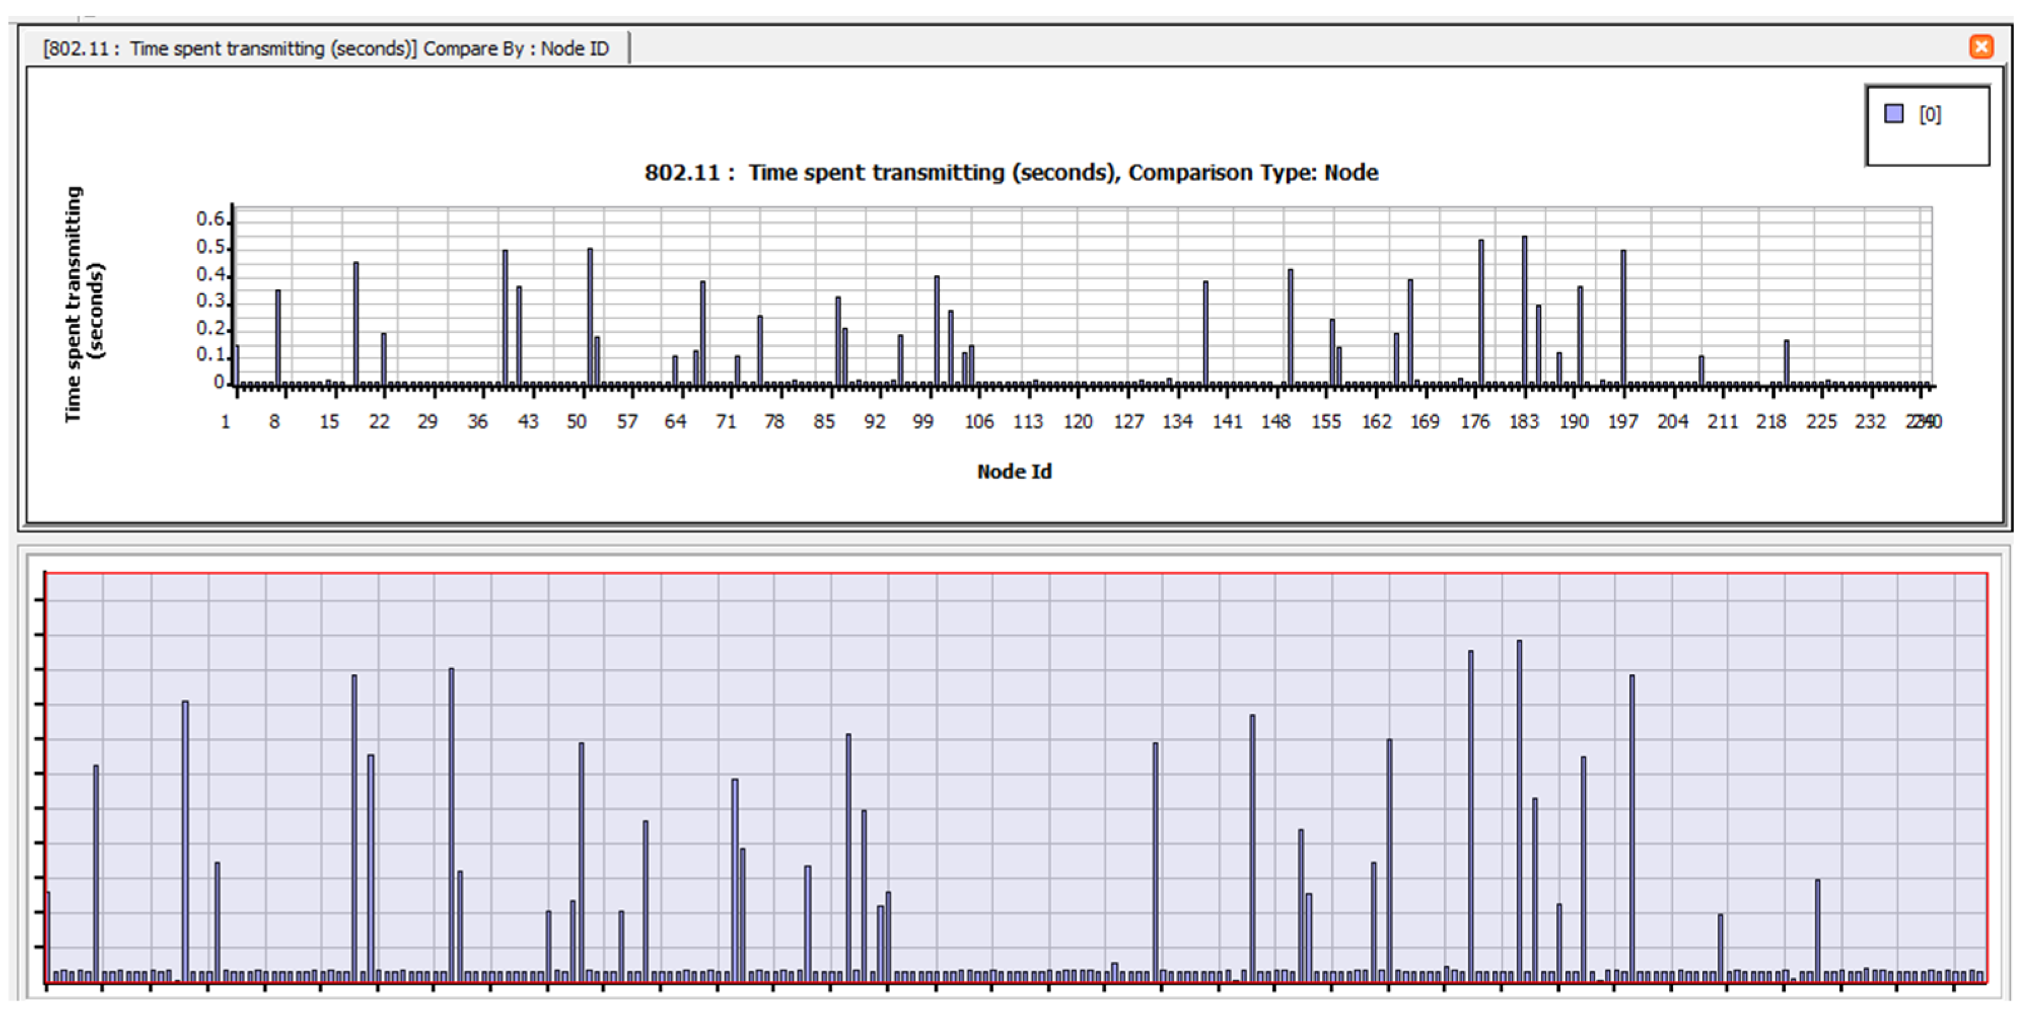The image size is (2023, 1017).
Task: Select the Time spent transmitting Compare By tab
Action: pyautogui.click(x=325, y=48)
